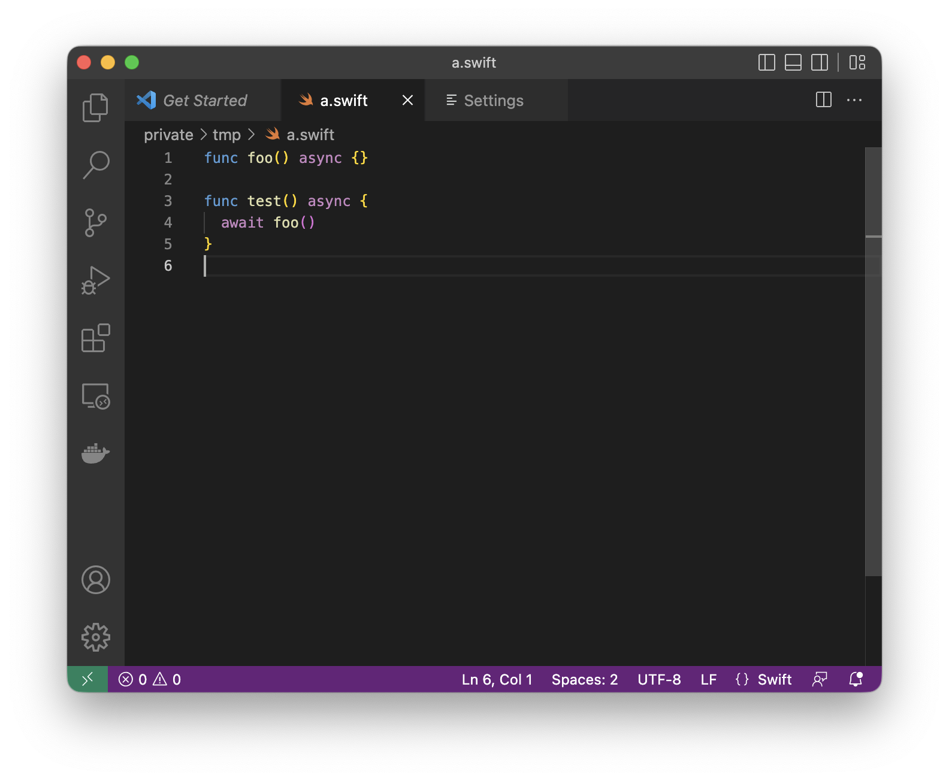This screenshot has width=949, height=781.
Task: Expand the tmp breadcrumb folder
Action: (x=226, y=135)
